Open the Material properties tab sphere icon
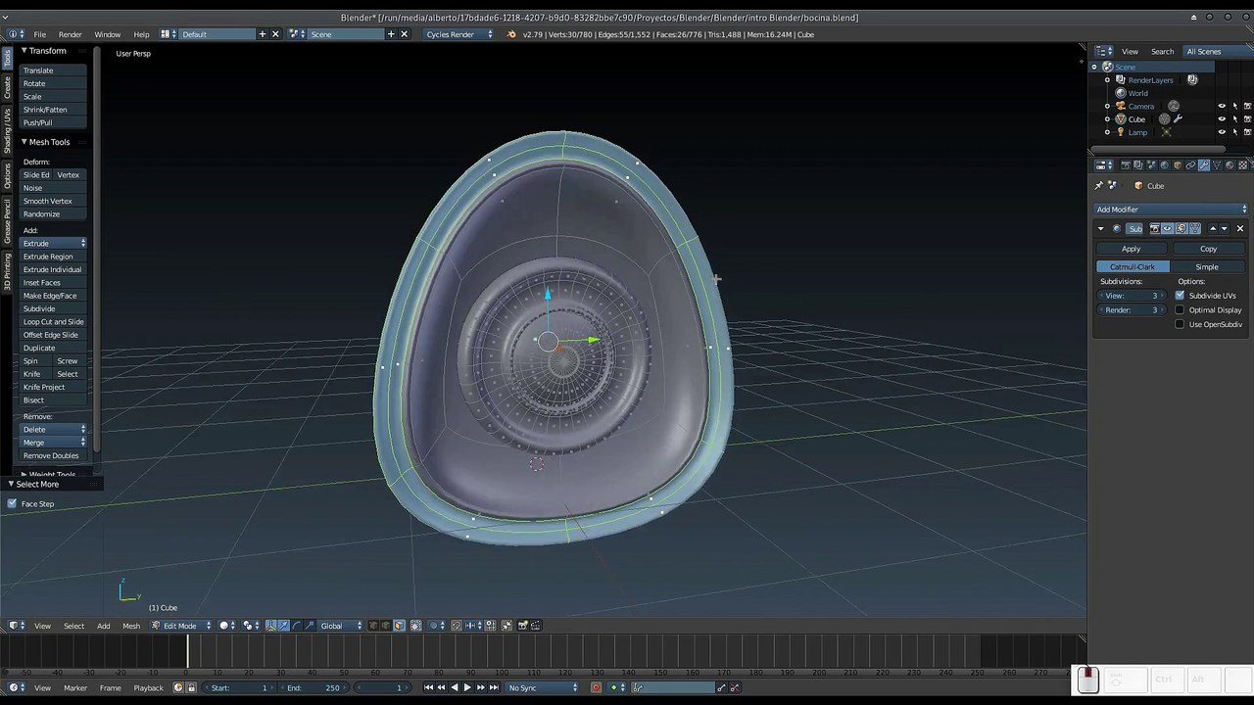 (x=1230, y=164)
